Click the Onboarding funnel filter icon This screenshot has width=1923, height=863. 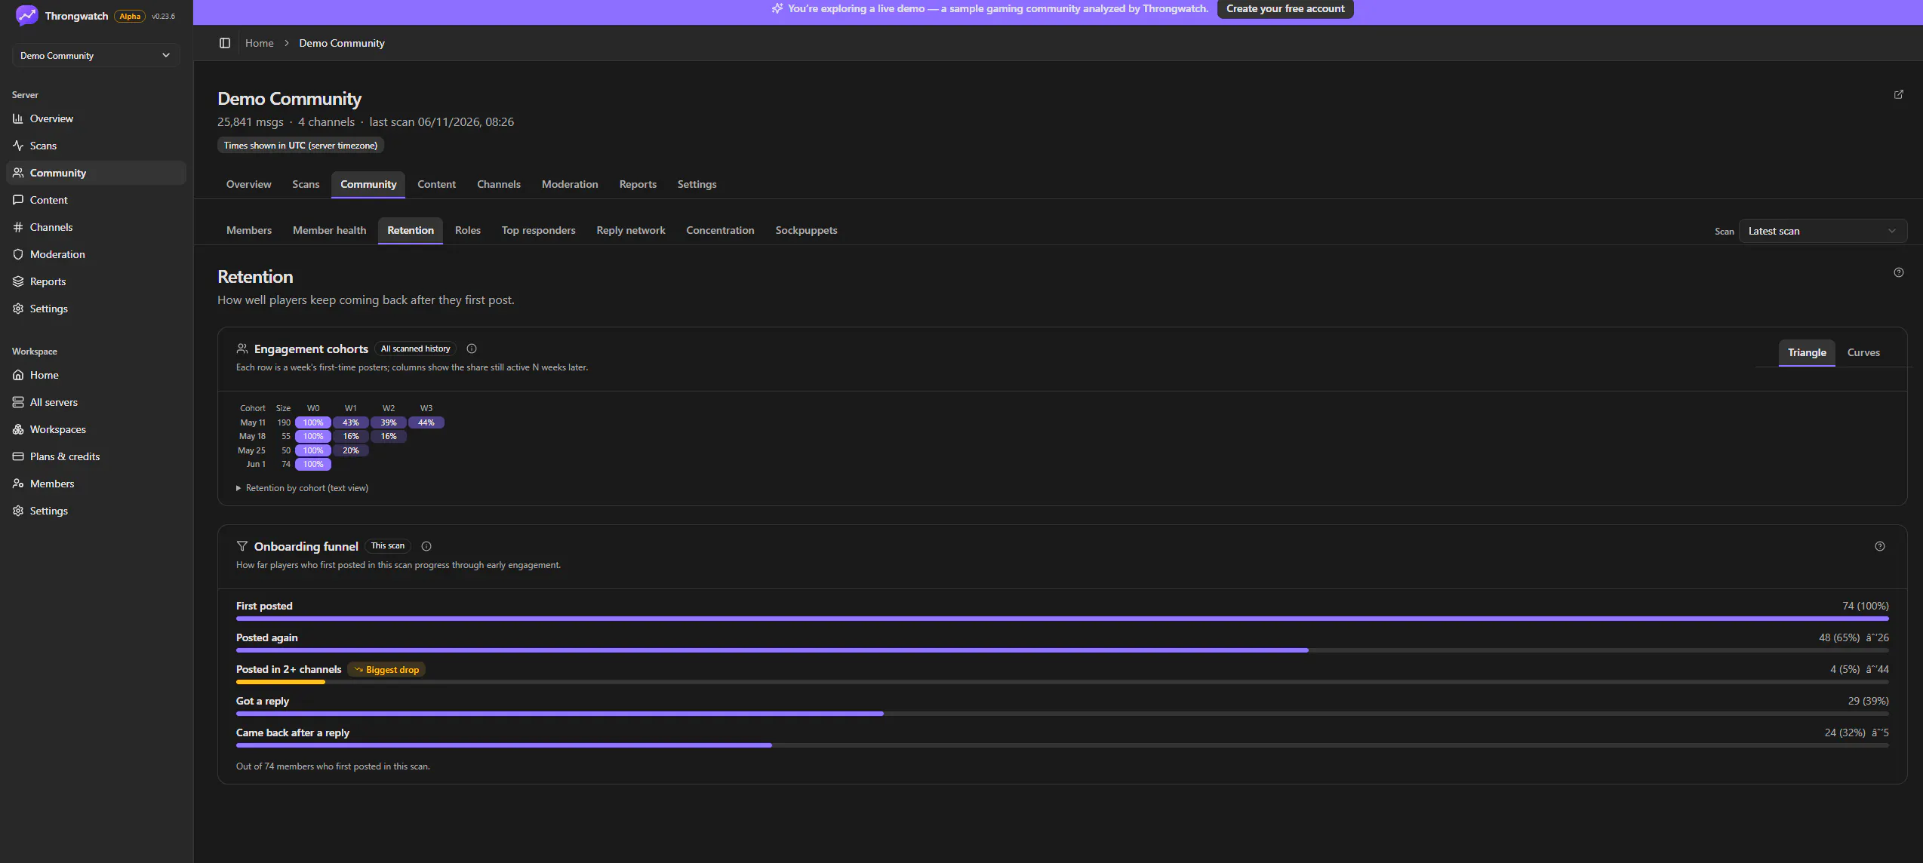pos(242,546)
